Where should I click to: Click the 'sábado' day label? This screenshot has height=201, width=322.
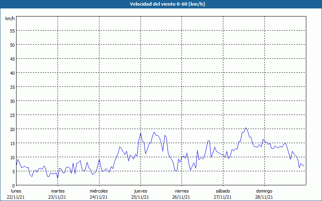pyautogui.click(x=223, y=191)
